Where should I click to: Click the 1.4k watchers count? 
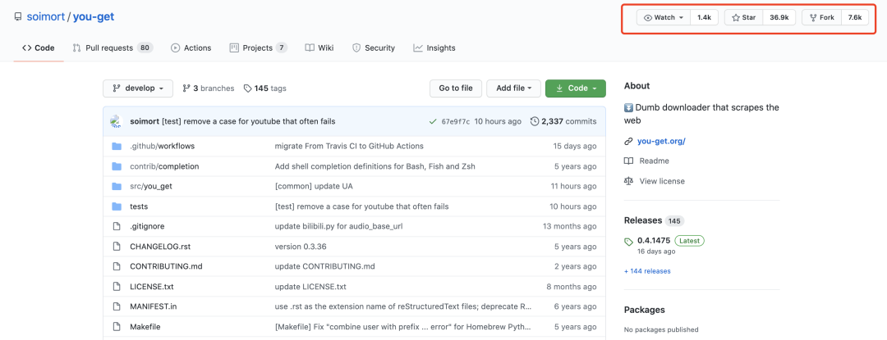pos(704,17)
